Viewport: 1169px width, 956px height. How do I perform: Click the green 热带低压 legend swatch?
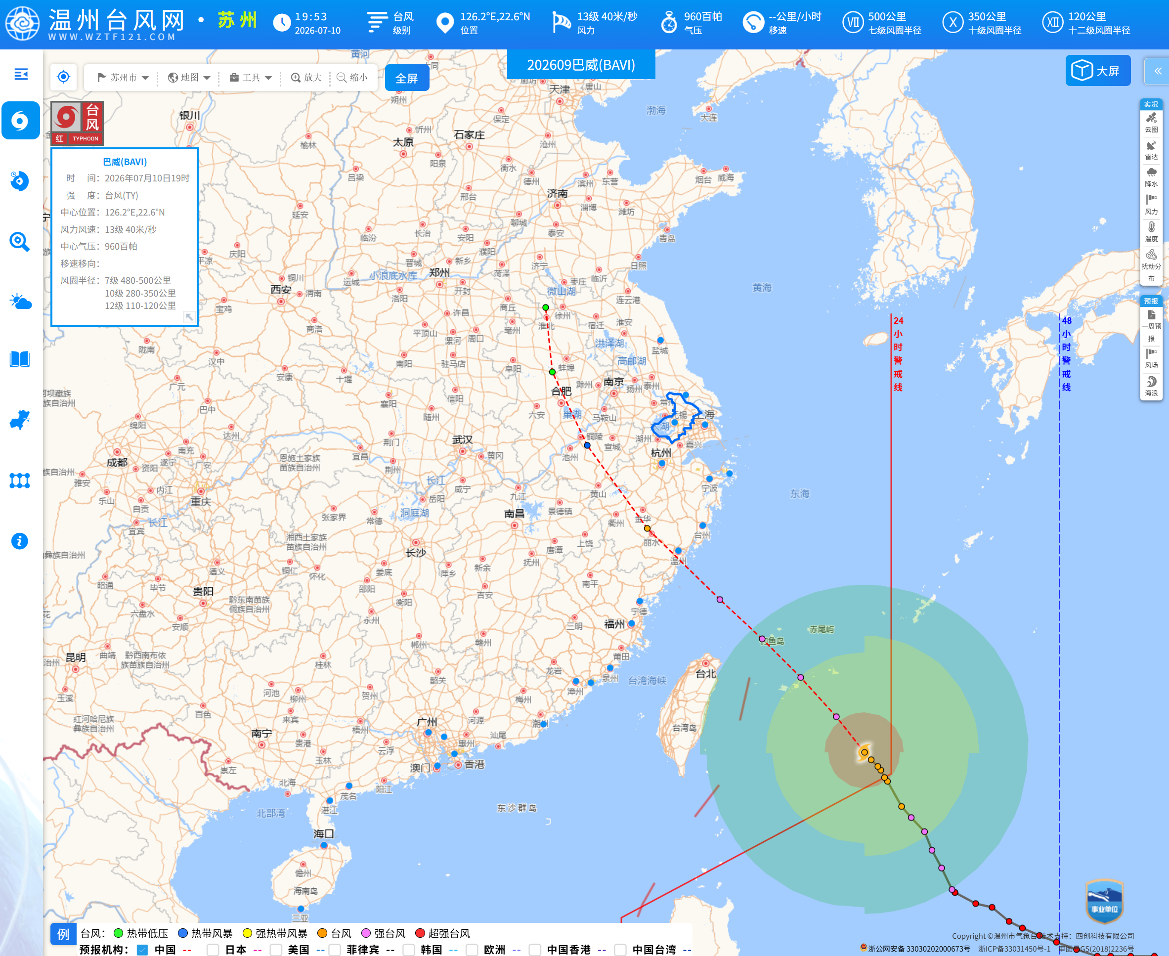[x=118, y=933]
